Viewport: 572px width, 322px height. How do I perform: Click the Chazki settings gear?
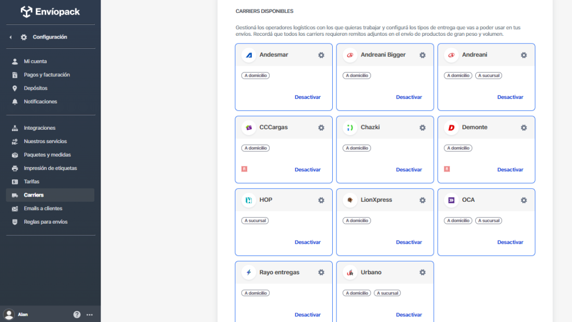[x=422, y=127]
